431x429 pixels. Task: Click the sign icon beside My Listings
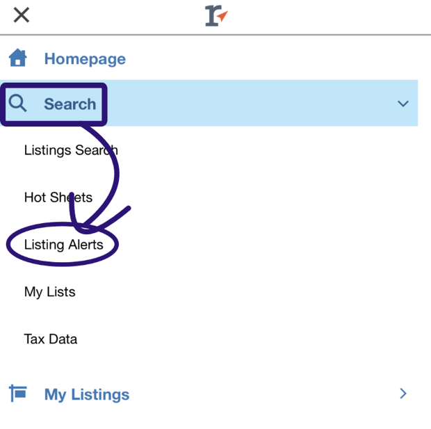pos(18,394)
